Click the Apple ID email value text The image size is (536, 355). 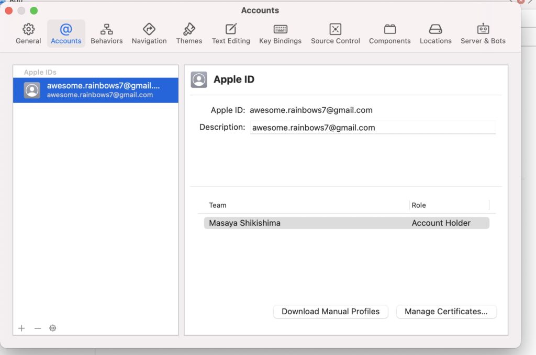(x=311, y=110)
